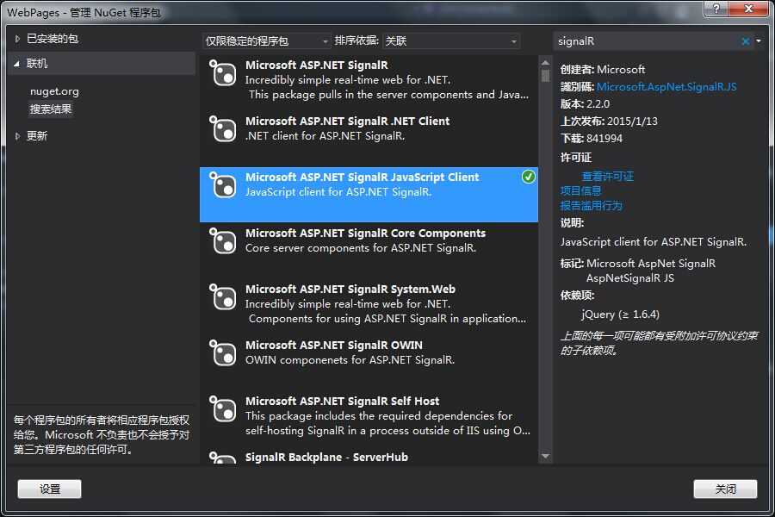Click in the signalR search input field

pyautogui.click(x=647, y=41)
